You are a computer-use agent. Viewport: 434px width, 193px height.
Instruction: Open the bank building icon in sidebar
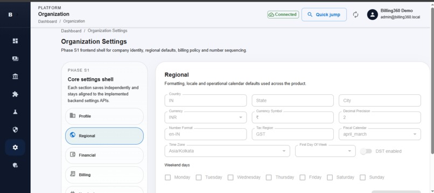(15, 76)
